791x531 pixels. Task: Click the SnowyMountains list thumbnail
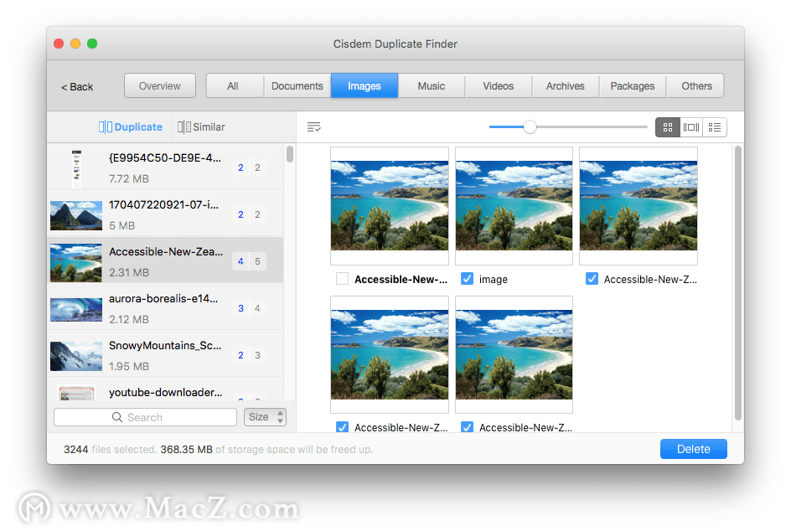coord(76,355)
